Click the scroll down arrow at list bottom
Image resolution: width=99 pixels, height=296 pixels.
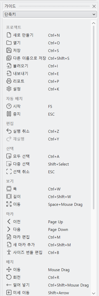(x=94, y=293)
